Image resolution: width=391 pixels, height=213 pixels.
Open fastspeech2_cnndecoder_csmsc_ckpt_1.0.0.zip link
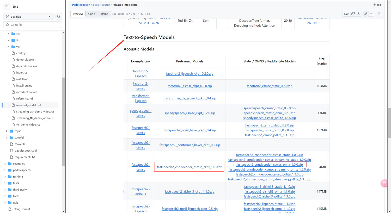tap(190, 167)
